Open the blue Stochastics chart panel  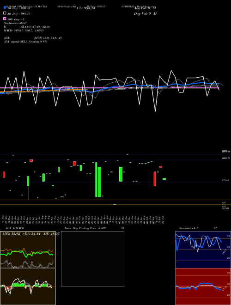pyautogui.click(x=203, y=250)
